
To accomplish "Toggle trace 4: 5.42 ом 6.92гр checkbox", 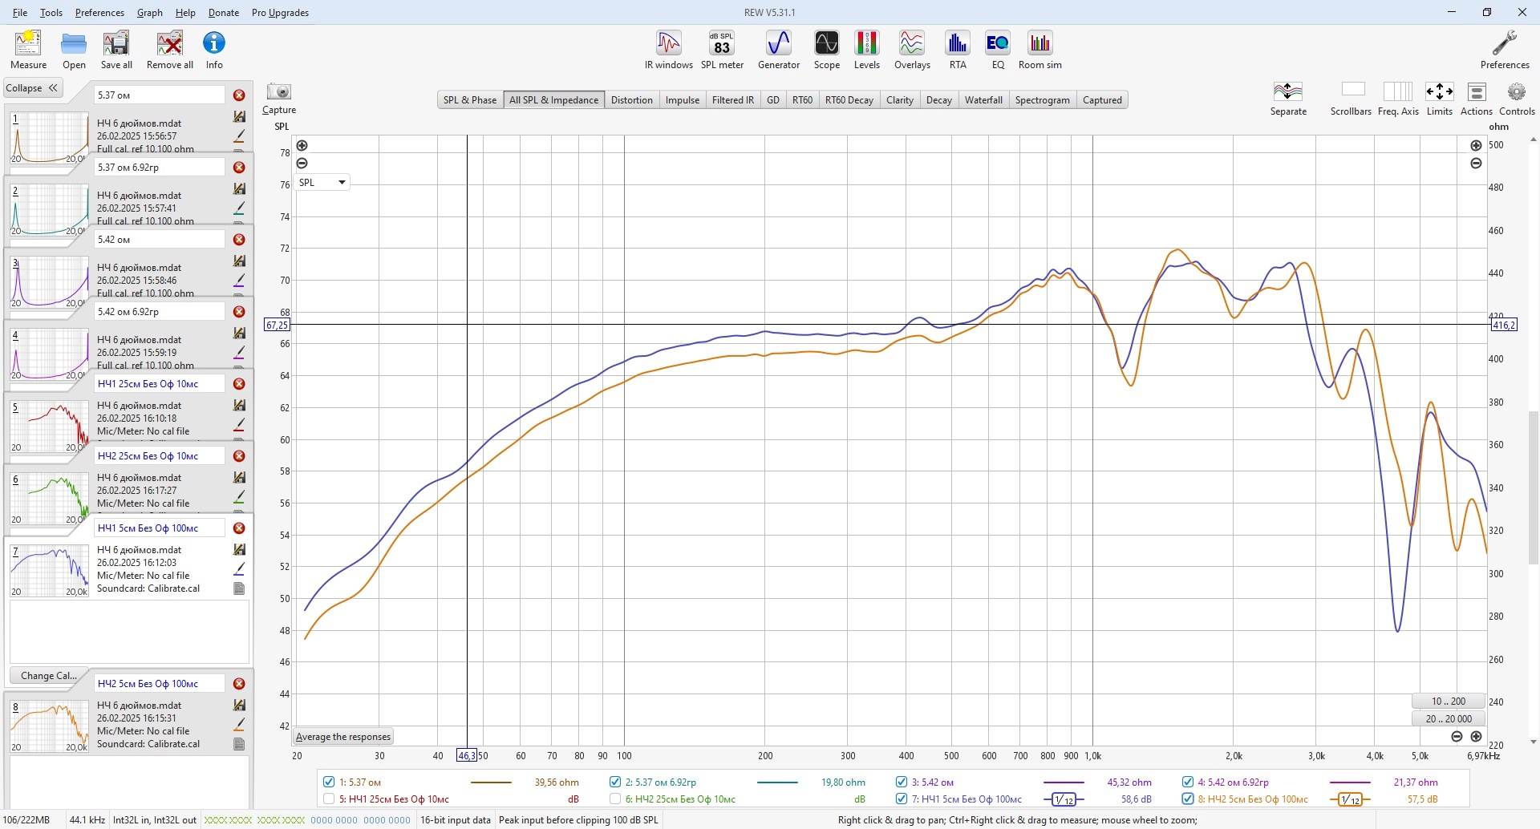I will (1188, 782).
